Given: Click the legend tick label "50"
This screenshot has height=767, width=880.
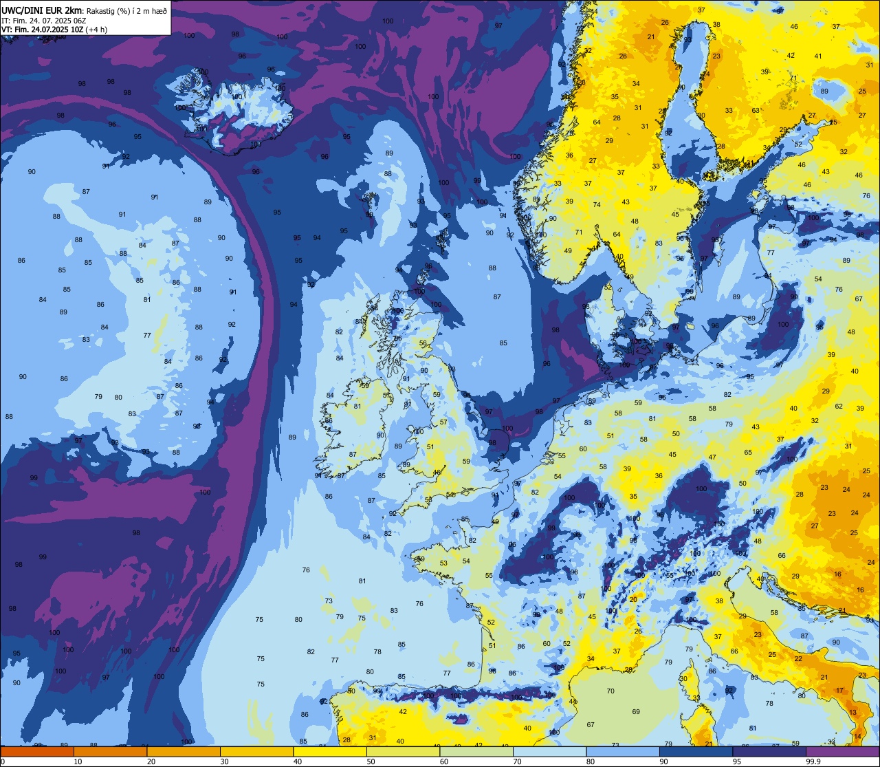Looking at the screenshot, I should [371, 761].
